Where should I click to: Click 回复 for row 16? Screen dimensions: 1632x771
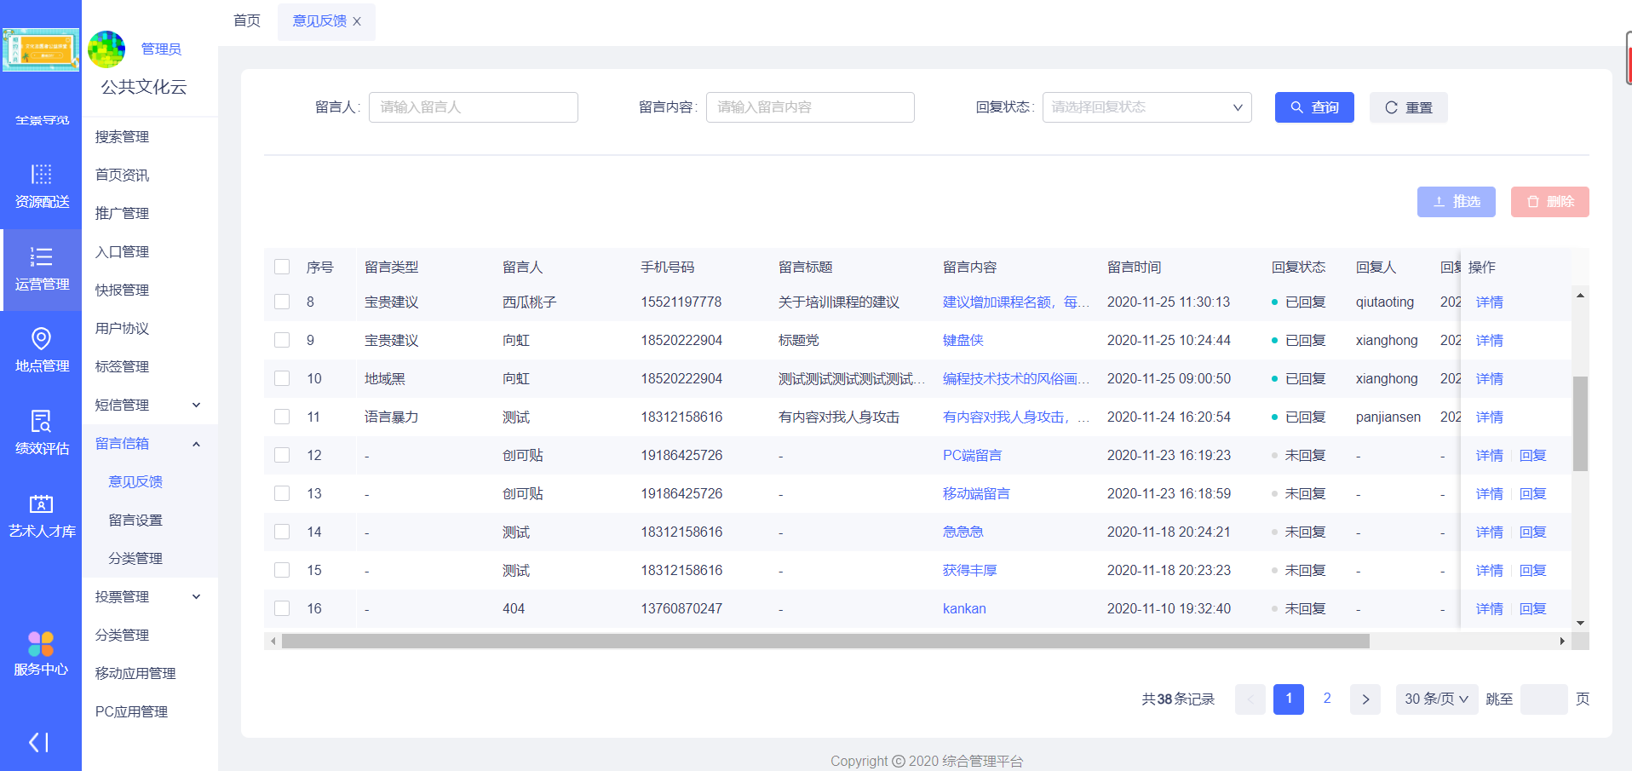[1532, 608]
